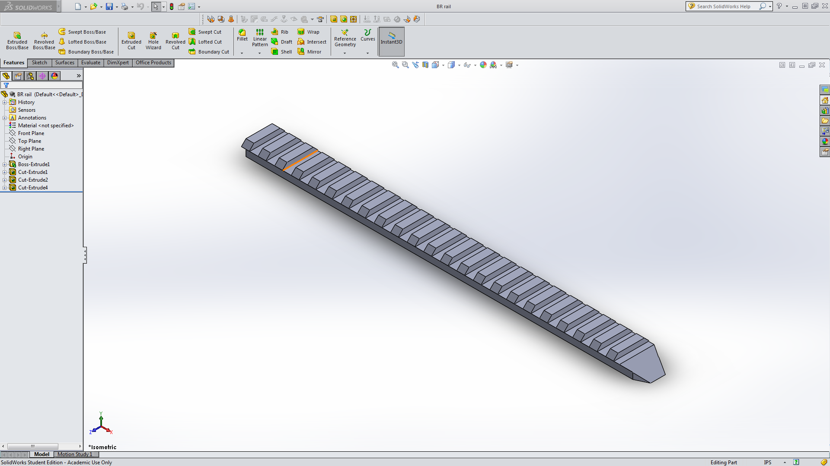Expand the Cut-Extrude4 tree node
830x466 pixels.
coord(5,188)
